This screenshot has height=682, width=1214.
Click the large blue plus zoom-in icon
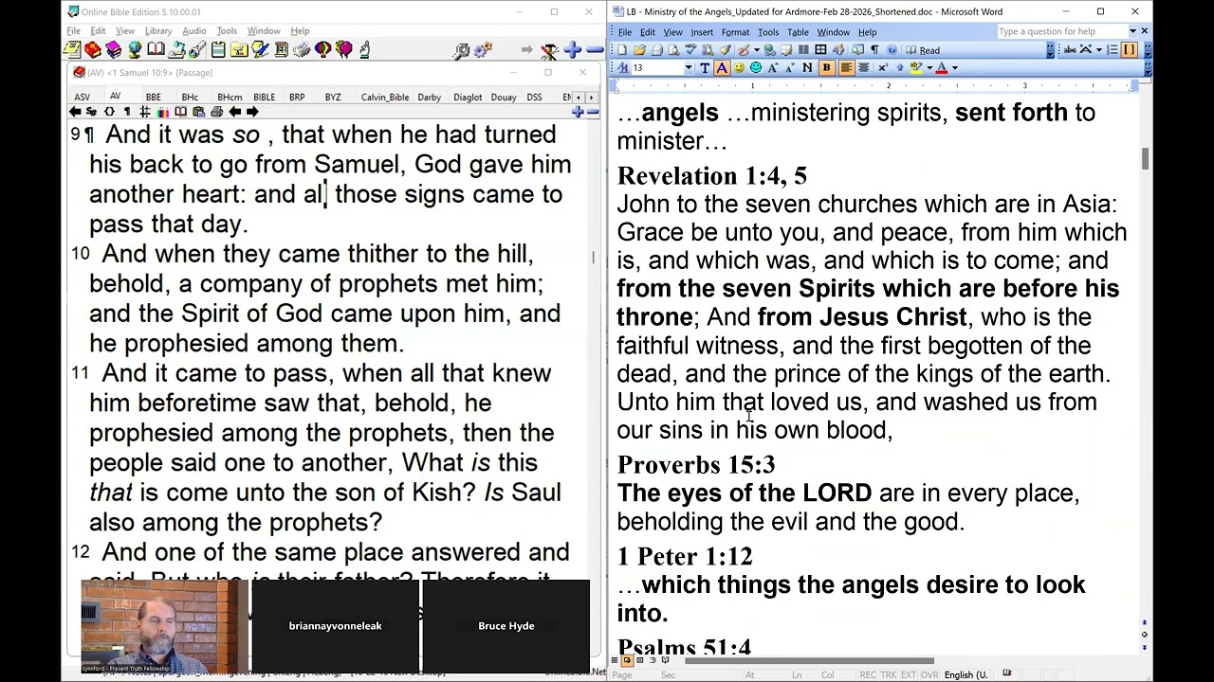tap(572, 49)
